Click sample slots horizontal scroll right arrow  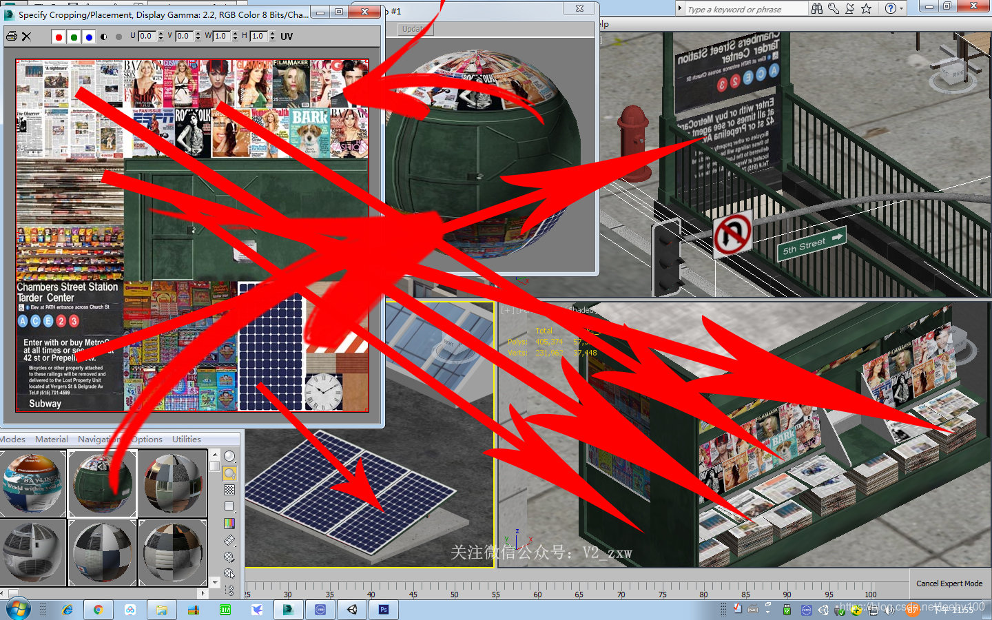(203, 592)
